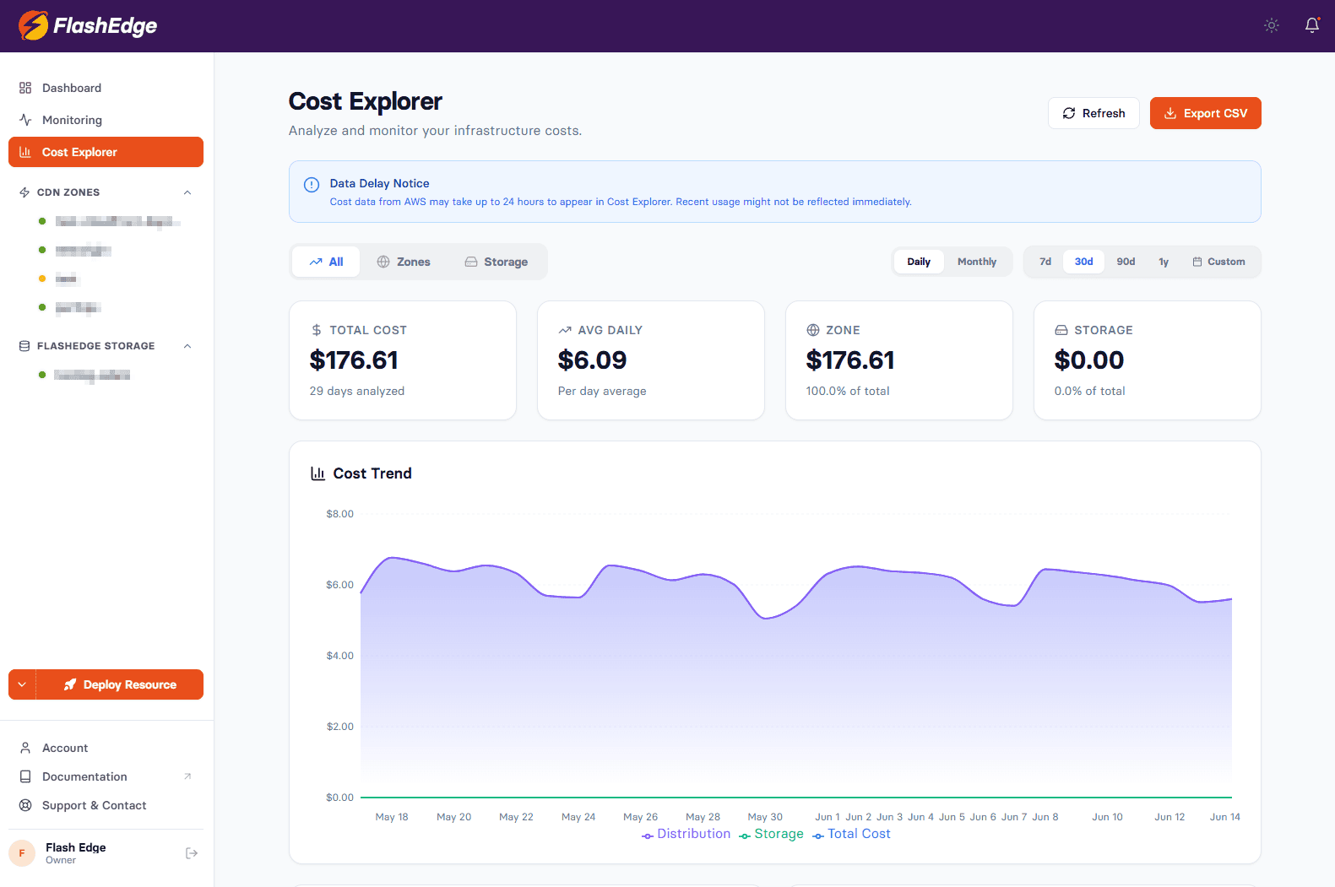
Task: Click the Refresh button
Action: coord(1094,113)
